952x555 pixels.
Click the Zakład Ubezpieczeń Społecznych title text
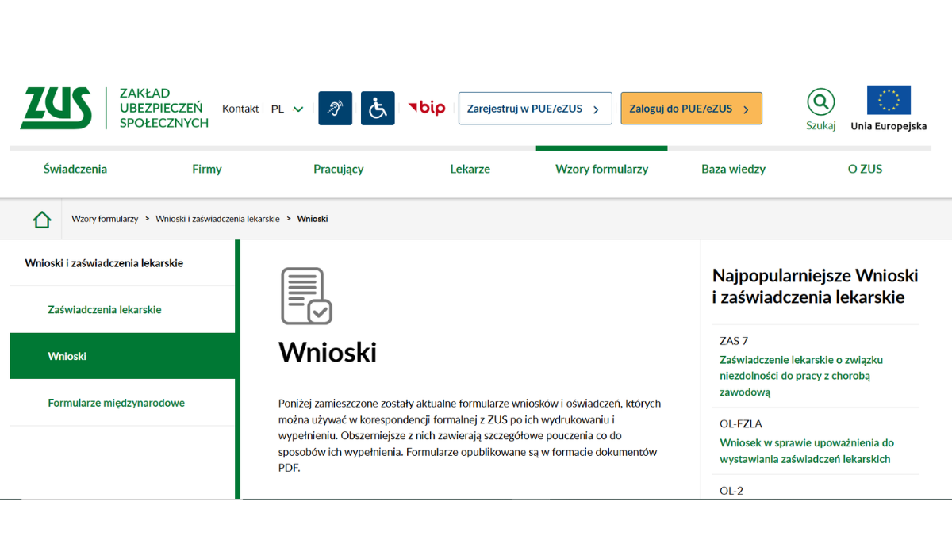coord(163,108)
